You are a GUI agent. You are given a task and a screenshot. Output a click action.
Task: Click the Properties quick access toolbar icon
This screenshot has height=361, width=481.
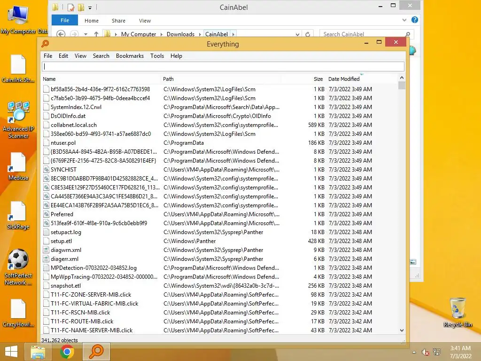tap(71, 7)
